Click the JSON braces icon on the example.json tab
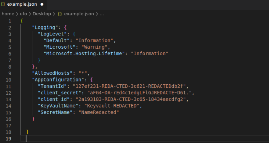This screenshot has height=143, width=269. point(3,4)
